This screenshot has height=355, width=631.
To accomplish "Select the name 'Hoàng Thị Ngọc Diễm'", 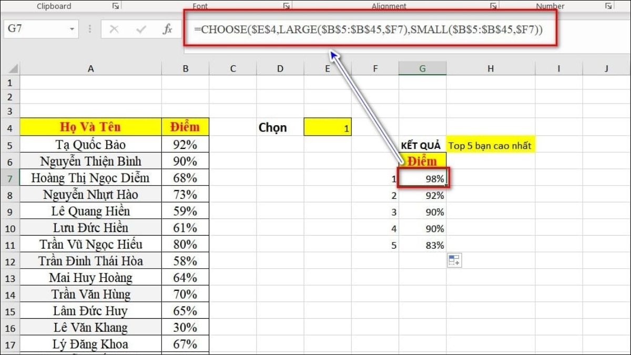I will coord(91,178).
